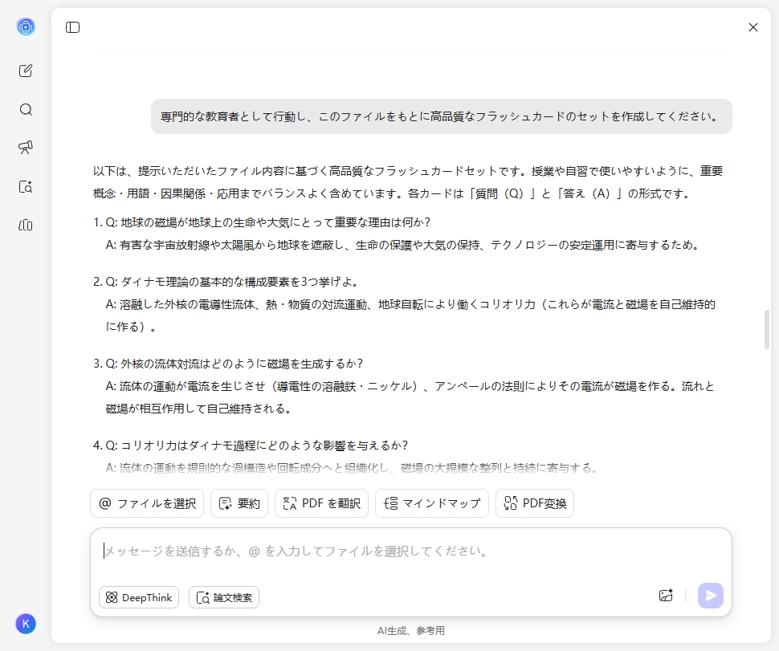Collapse the sidebar with the panel icon
This screenshot has width=779, height=651.
click(x=72, y=26)
